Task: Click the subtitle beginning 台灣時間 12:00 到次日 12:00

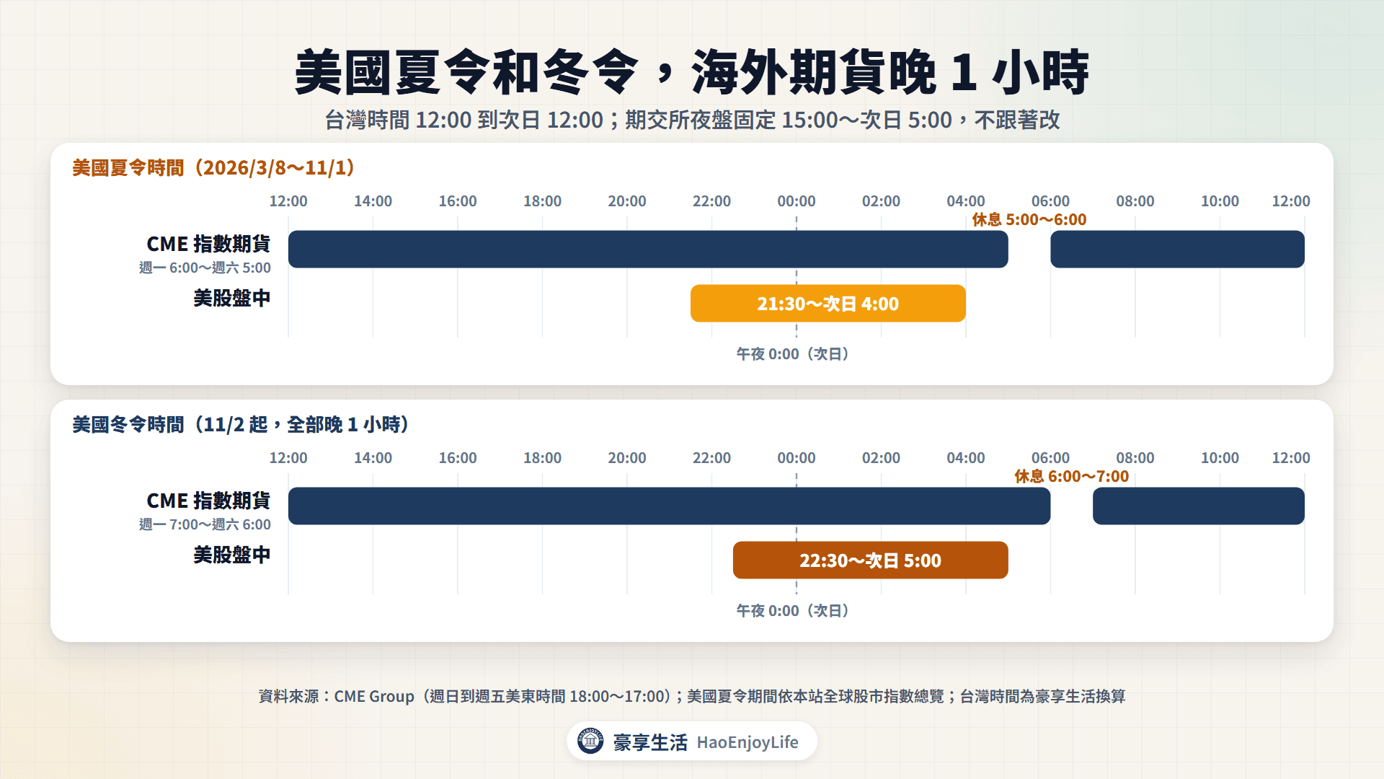Action: [x=692, y=120]
